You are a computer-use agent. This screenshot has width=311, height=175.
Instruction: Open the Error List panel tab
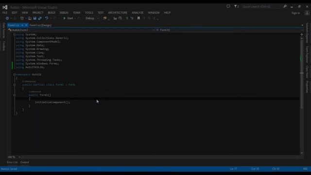click(12, 162)
